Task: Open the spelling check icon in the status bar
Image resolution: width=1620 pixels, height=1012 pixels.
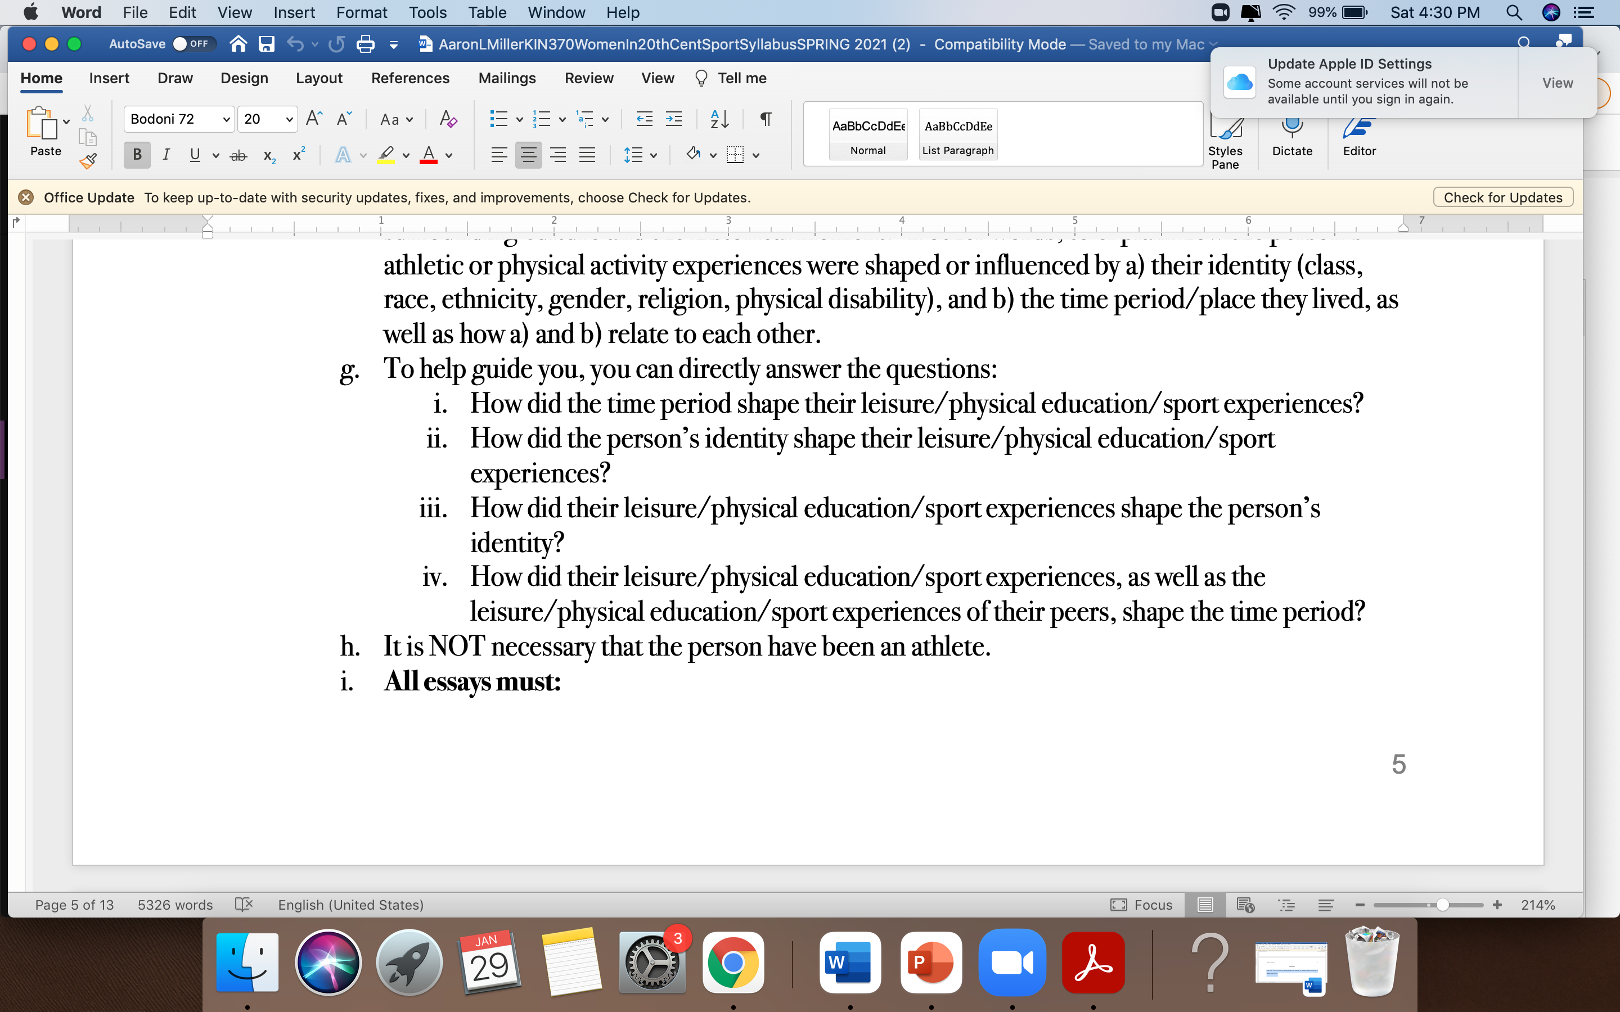Action: [244, 904]
